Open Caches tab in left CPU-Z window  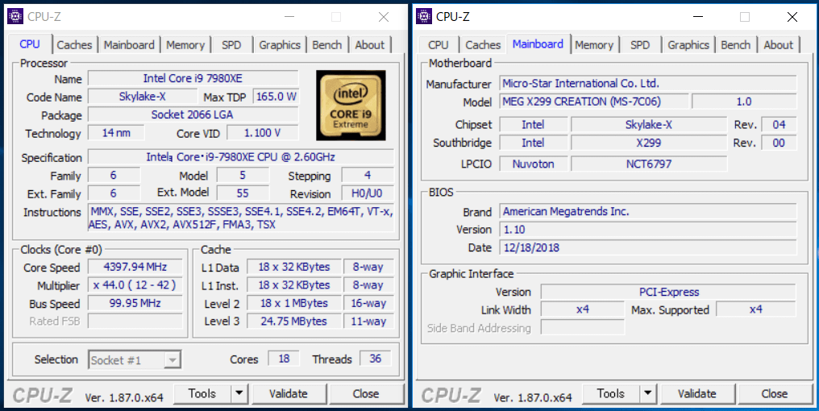(74, 45)
